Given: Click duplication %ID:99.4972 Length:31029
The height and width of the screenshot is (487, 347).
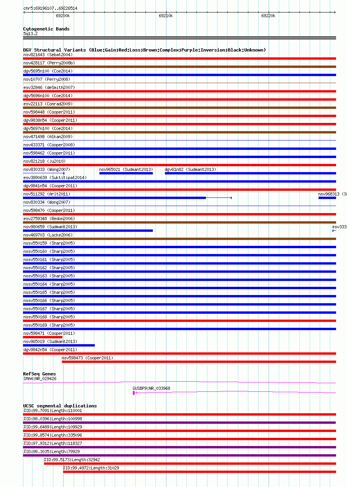Looking at the screenshot, I should 91,468.
